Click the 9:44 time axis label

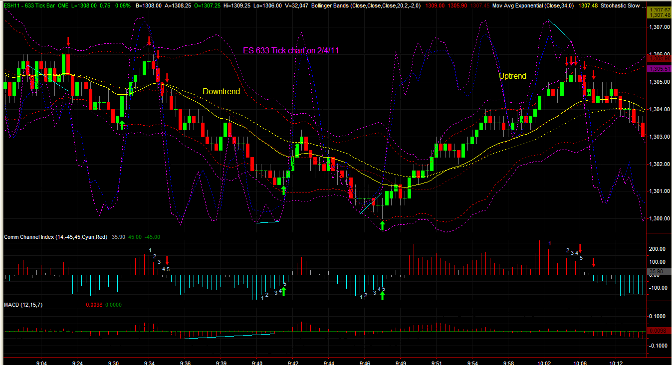329,364
